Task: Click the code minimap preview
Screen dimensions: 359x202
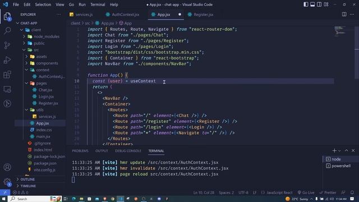Action: pos(339,31)
